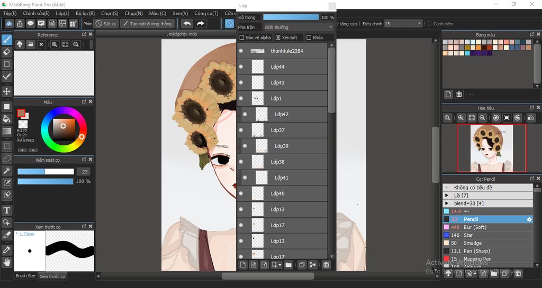The image size is (542, 288).
Task: Select the rectangular Select tool
Action: [6, 146]
